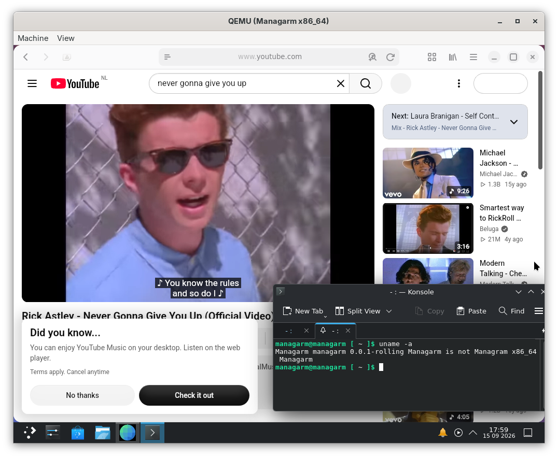
Task: Click the Michael Jackson video title
Action: coord(498,158)
